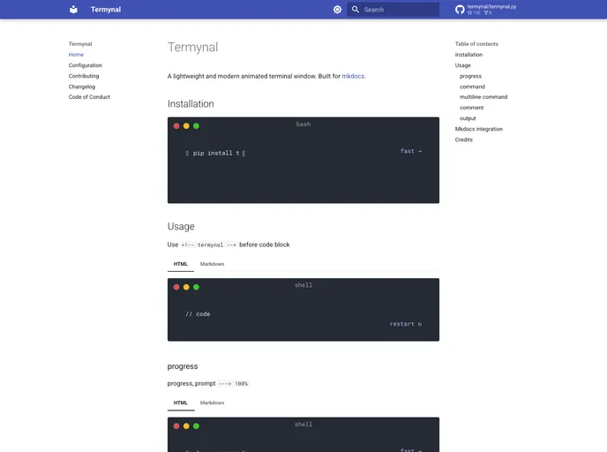Screen dimensions: 607x452
Task: Jump to output in table of contents
Action: click(x=468, y=118)
